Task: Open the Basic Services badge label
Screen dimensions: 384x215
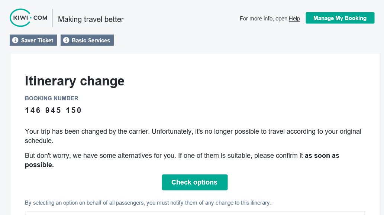Action: point(91,40)
